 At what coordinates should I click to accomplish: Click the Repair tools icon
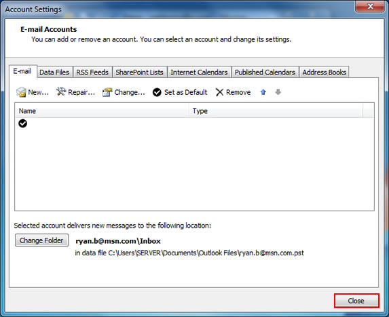pyautogui.click(x=61, y=92)
